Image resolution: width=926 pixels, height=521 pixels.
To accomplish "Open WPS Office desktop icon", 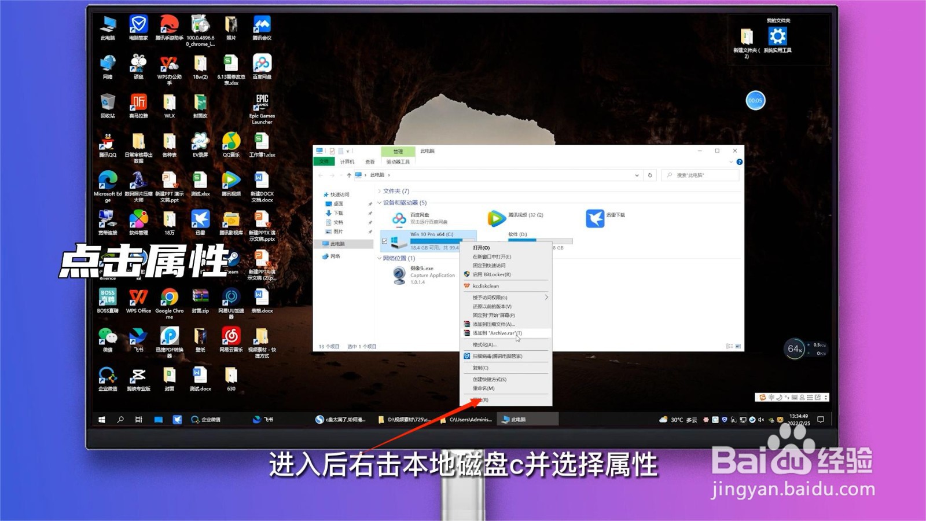I will (138, 300).
